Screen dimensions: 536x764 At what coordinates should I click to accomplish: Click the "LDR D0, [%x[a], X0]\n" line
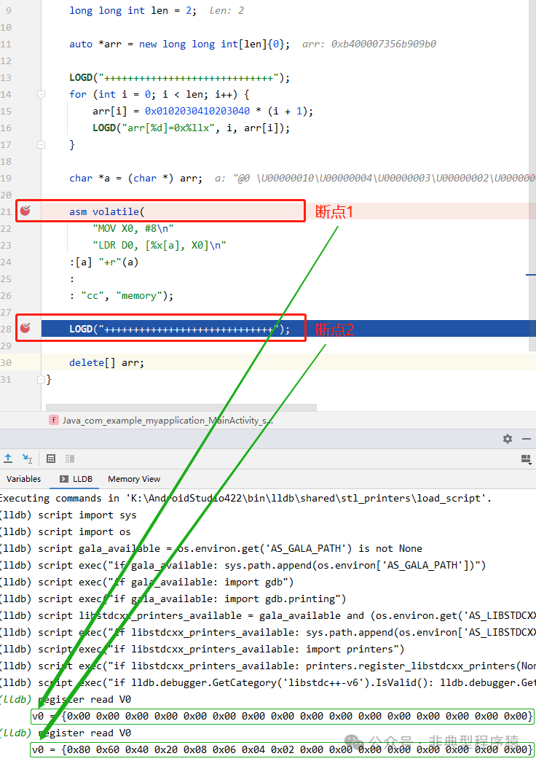click(159, 245)
